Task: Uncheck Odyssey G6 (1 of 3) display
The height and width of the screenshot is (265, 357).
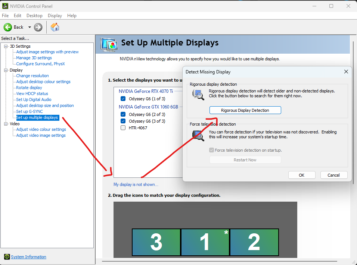Action: 123,99
